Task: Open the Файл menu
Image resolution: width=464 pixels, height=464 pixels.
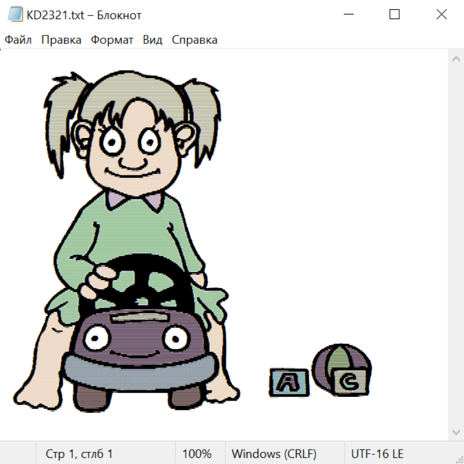Action: tap(18, 40)
